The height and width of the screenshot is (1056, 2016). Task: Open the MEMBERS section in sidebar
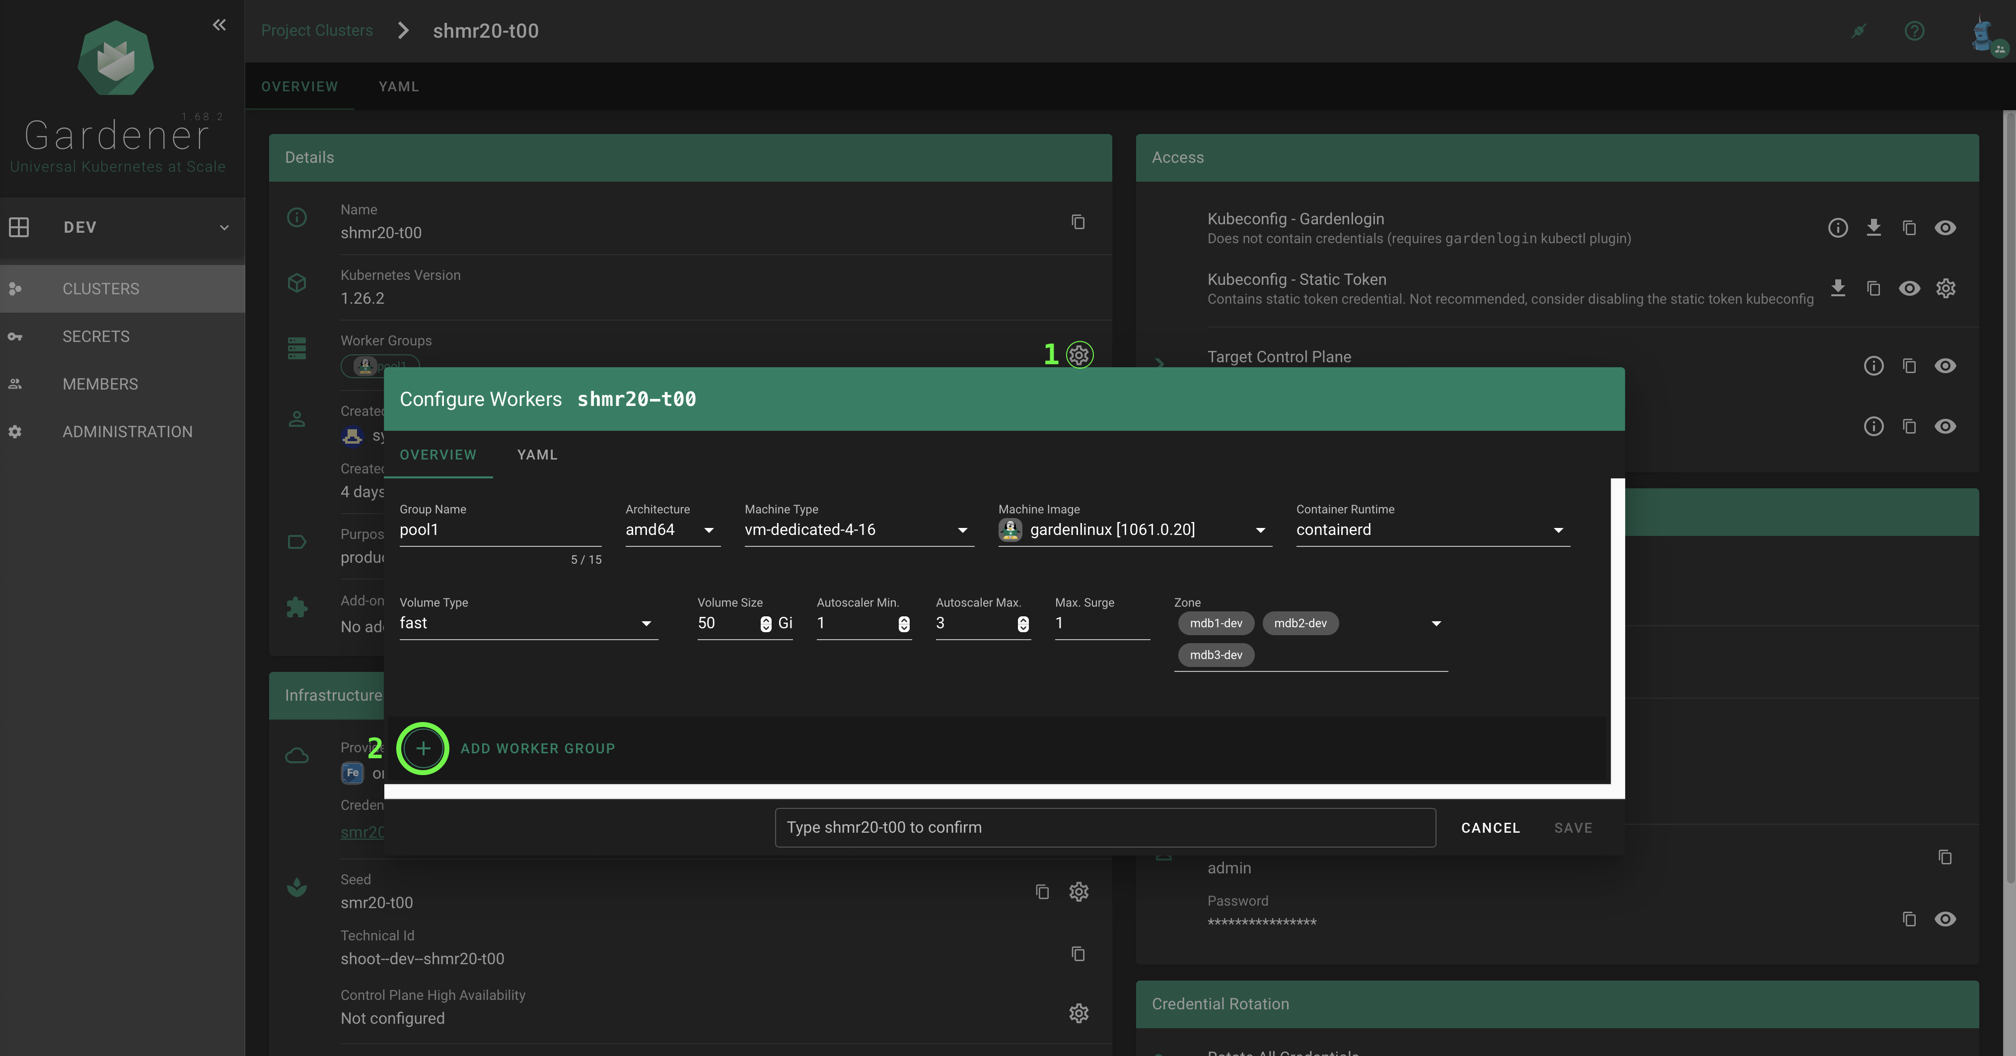tap(99, 383)
